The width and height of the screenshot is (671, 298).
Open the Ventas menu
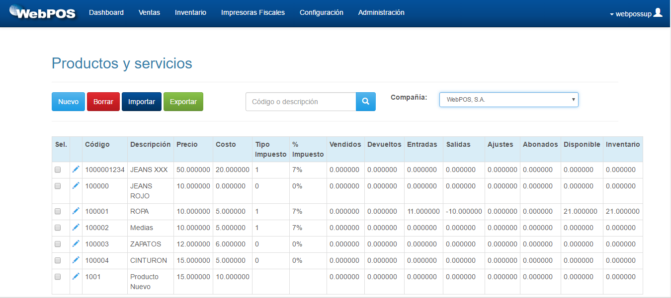(150, 12)
